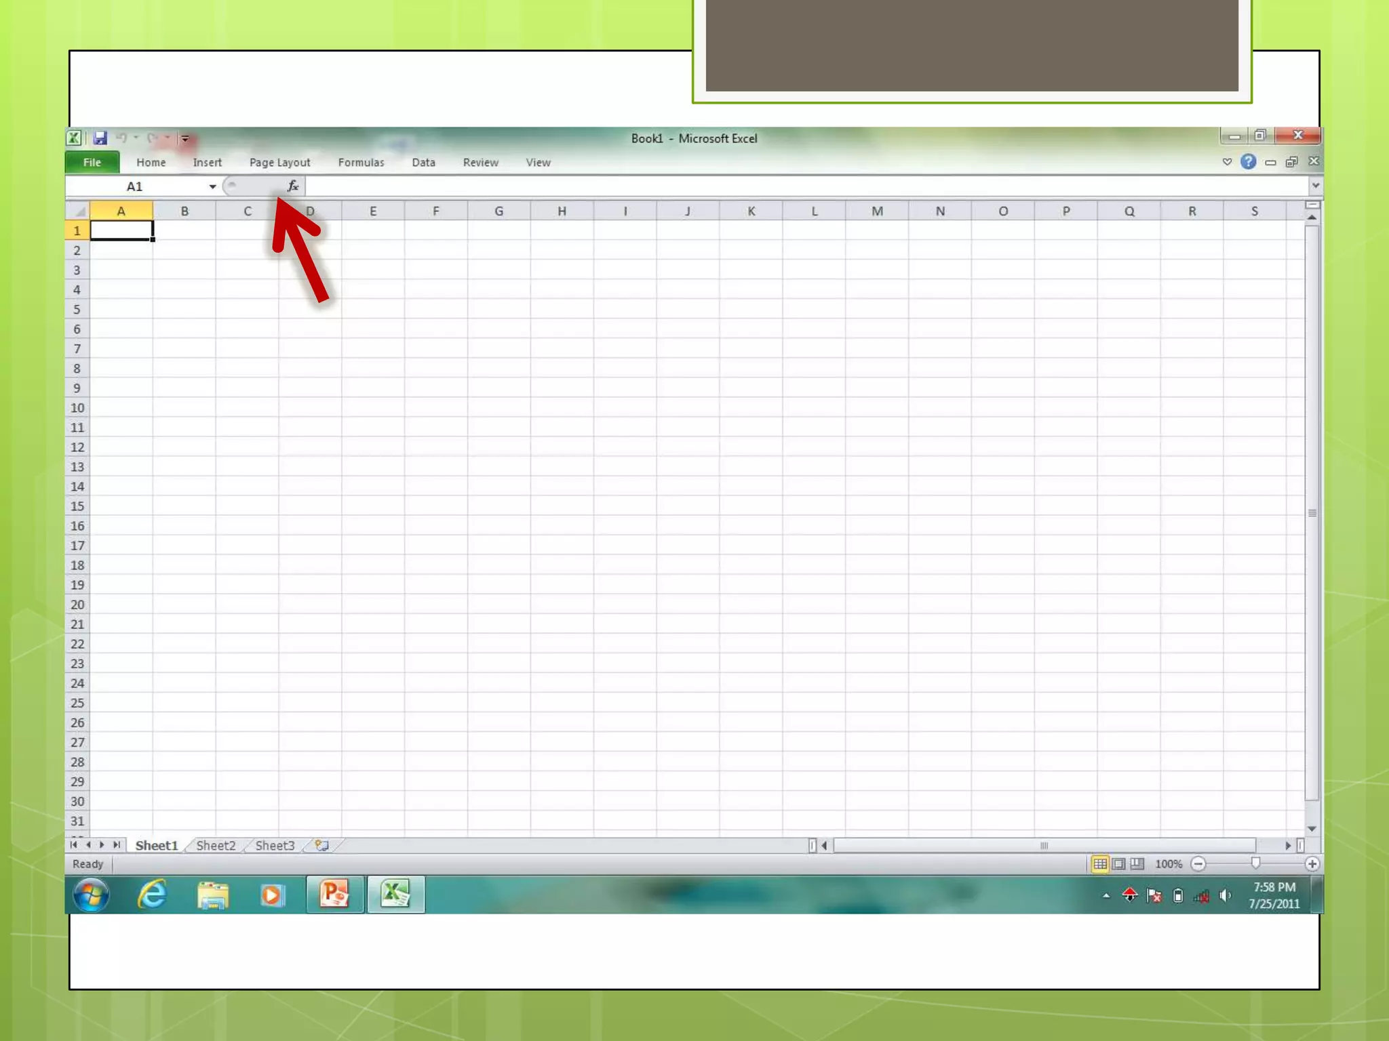Click the Select All corner triangle
Viewport: 1389px width, 1041px height.
[79, 211]
